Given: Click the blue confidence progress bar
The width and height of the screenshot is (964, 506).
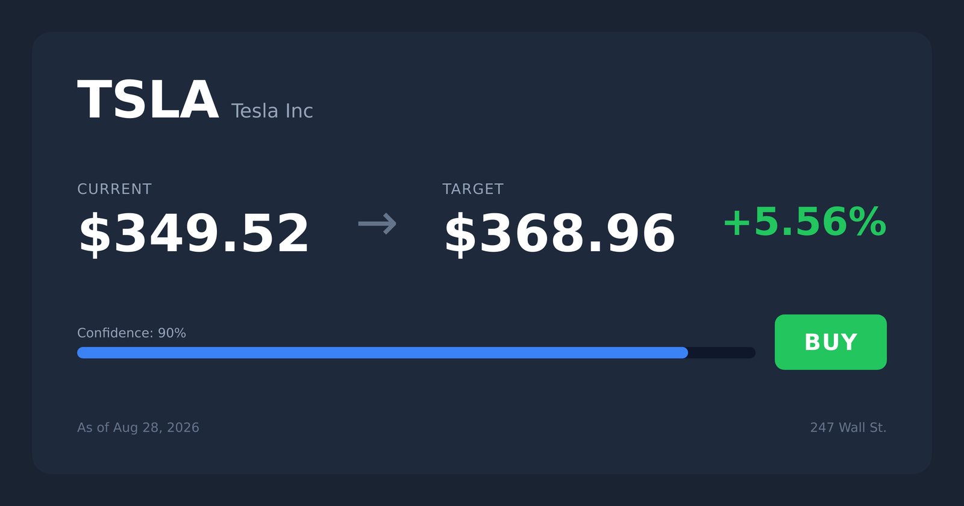Looking at the screenshot, I should click(383, 352).
